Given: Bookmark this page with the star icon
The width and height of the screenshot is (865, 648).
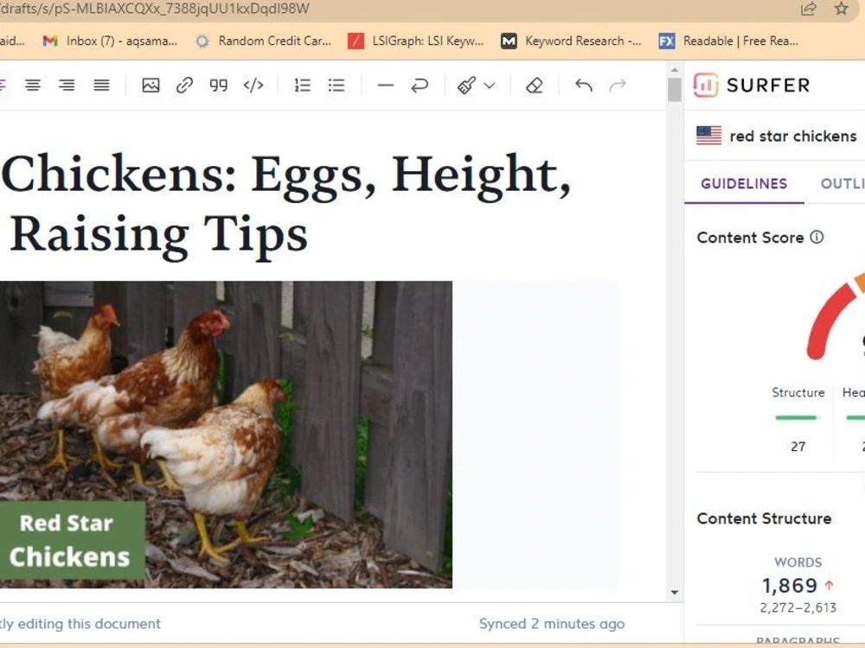Looking at the screenshot, I should click(x=842, y=9).
